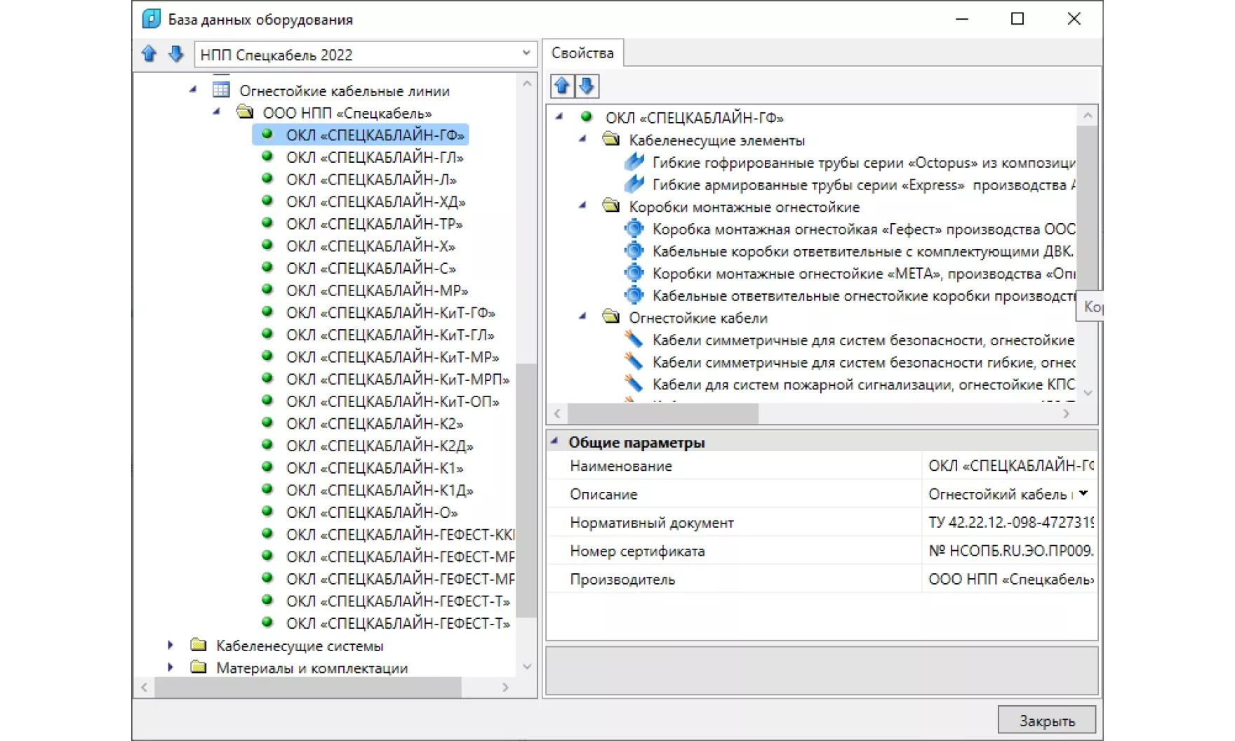1235x741 pixels.
Task: Open the Описание field dropdown arrow
Action: click(x=1083, y=493)
